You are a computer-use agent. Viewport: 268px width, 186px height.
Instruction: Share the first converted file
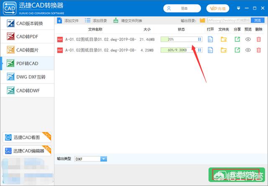[x=237, y=39]
